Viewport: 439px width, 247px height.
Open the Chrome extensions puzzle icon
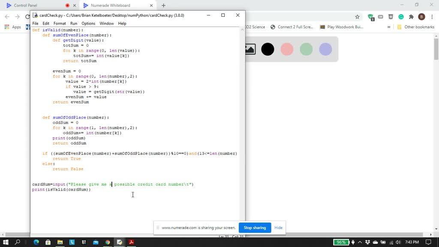pyautogui.click(x=411, y=17)
